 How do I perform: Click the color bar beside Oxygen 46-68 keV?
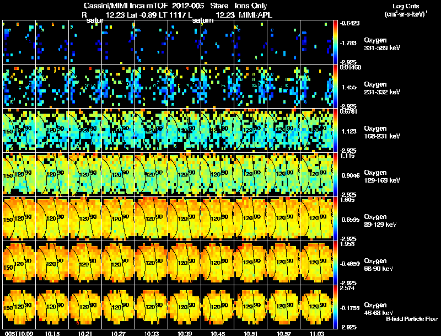[x=335, y=307]
